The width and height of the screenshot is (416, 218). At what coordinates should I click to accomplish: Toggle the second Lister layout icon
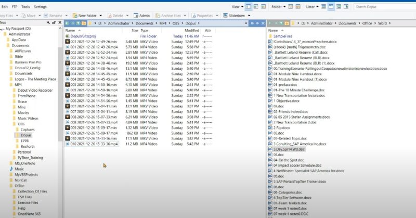[332, 7]
